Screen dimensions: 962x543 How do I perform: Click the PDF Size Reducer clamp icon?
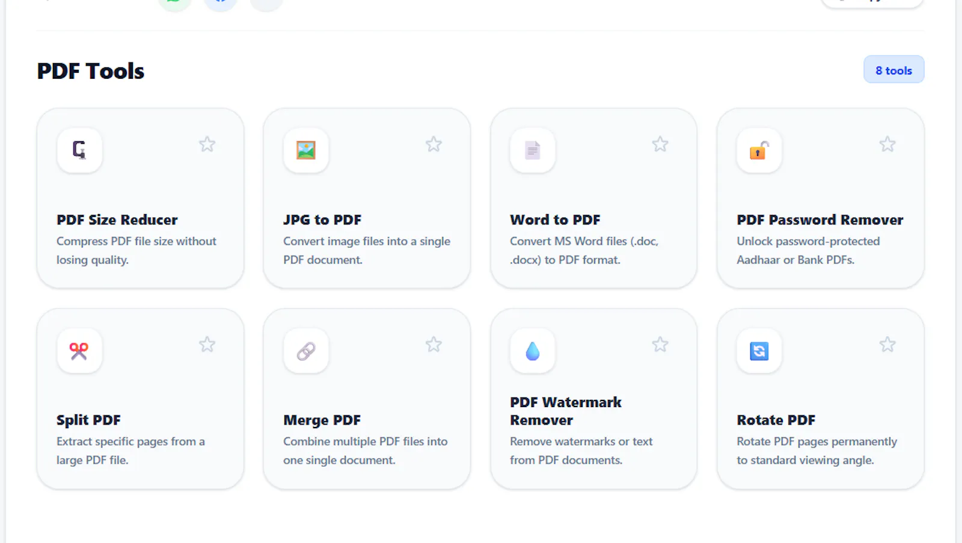[79, 150]
